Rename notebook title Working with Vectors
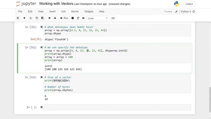211x119 pixels. (56, 4)
